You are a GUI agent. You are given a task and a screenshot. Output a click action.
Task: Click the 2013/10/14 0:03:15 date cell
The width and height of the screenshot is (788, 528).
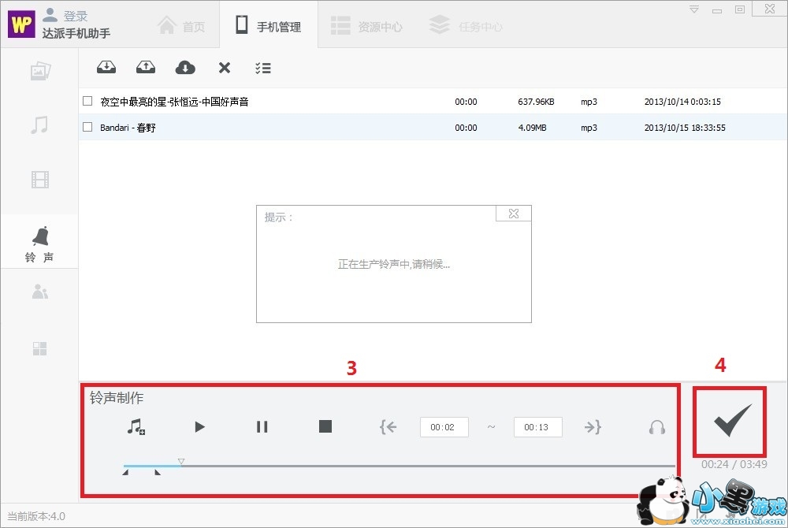coord(682,102)
